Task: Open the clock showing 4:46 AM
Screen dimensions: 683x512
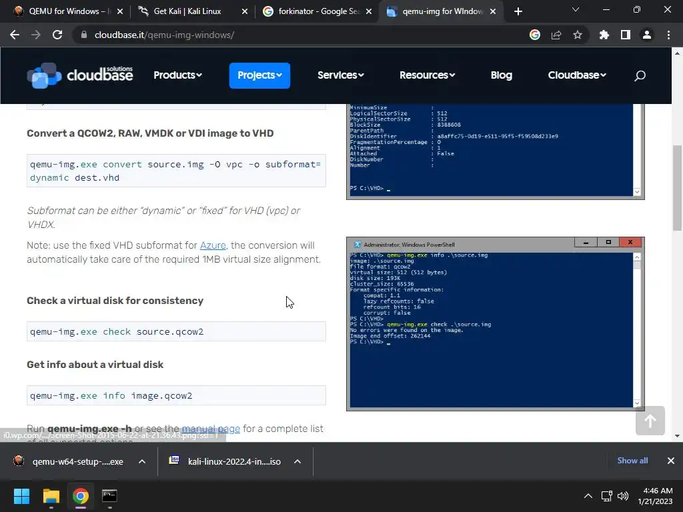Action: (656, 496)
